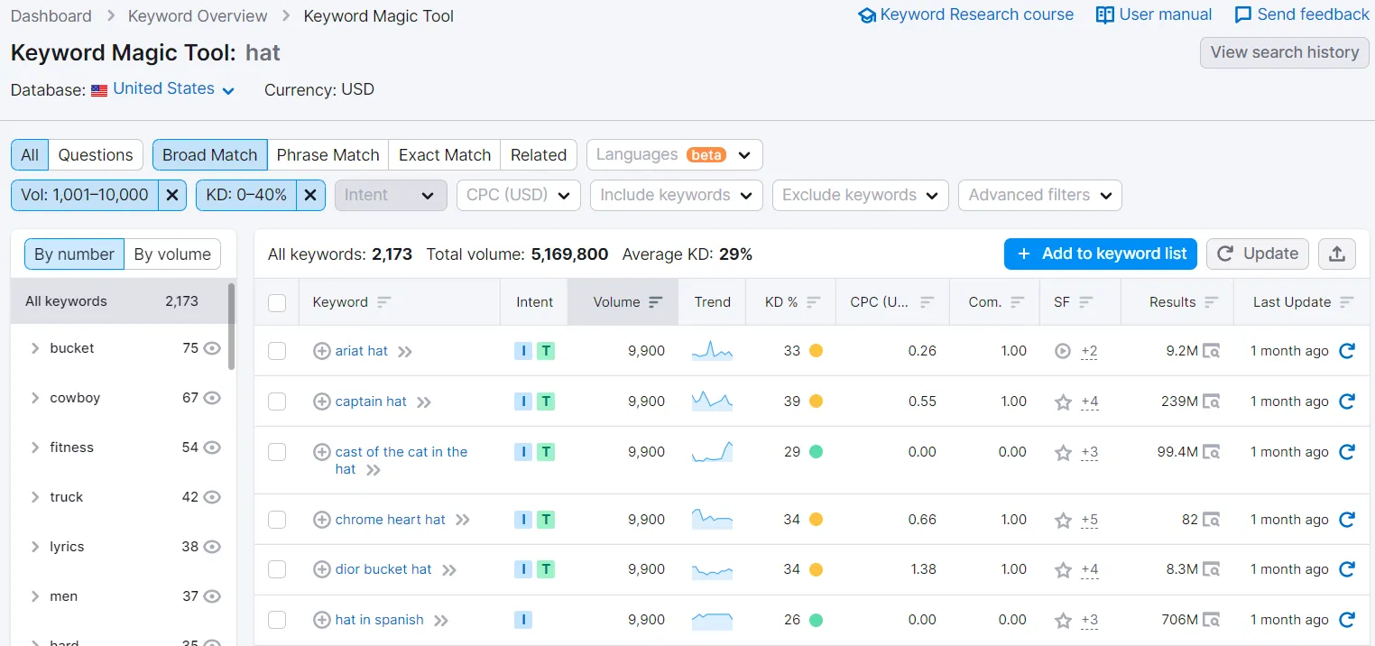Select all keywords via header checkbox
The width and height of the screenshot is (1375, 646).
point(277,301)
